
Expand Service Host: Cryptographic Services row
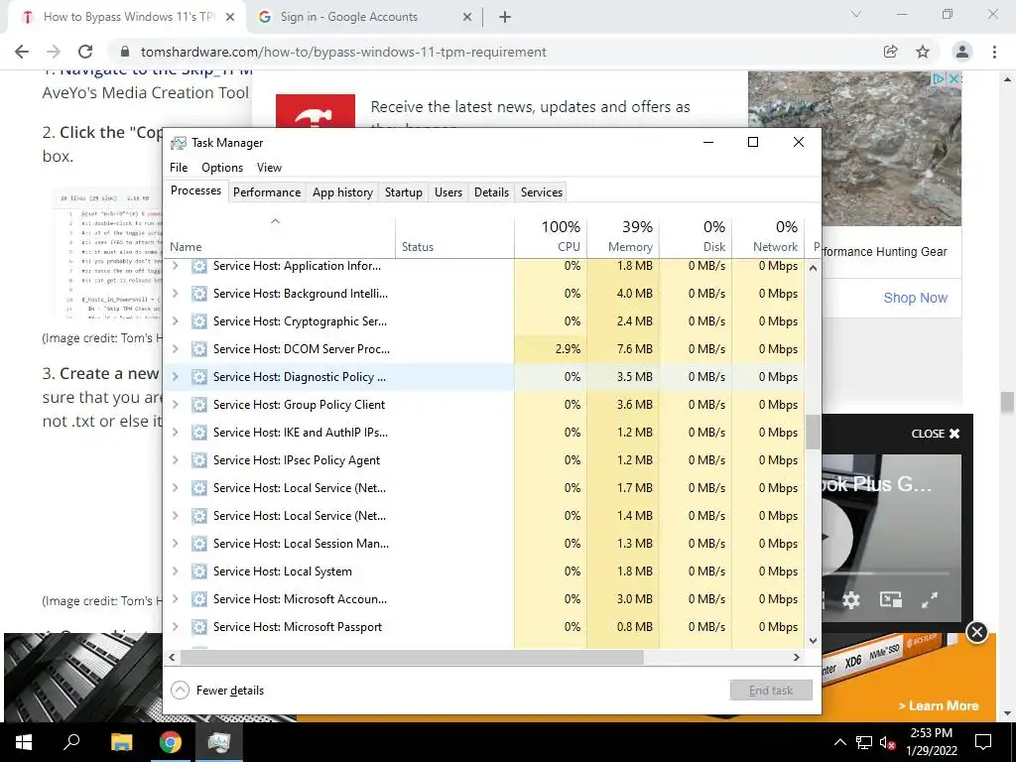[x=175, y=321]
